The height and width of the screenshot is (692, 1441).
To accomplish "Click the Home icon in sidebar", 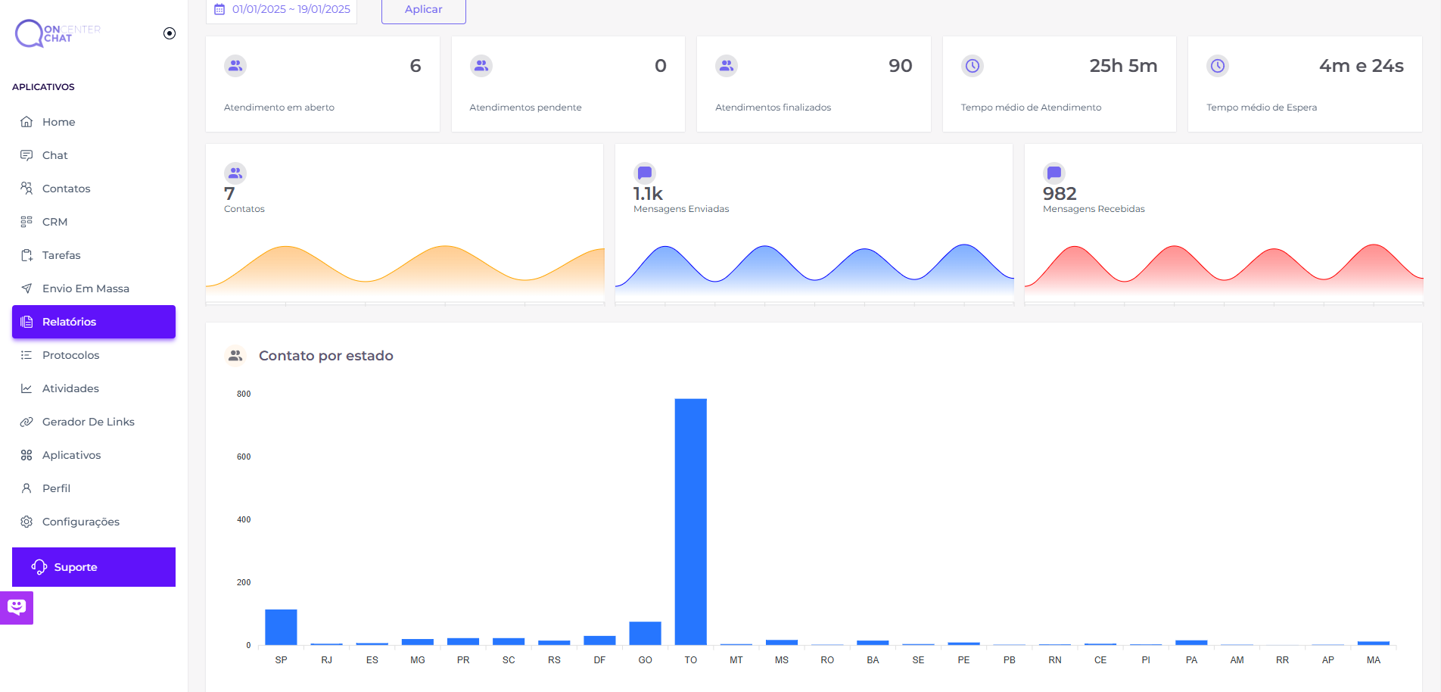I will tap(26, 122).
